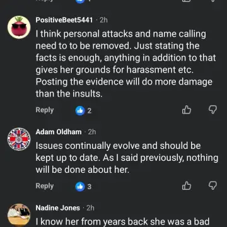Open PositiveBeet5441's username link
Viewport: 227px width, 227px height.
[64, 20]
